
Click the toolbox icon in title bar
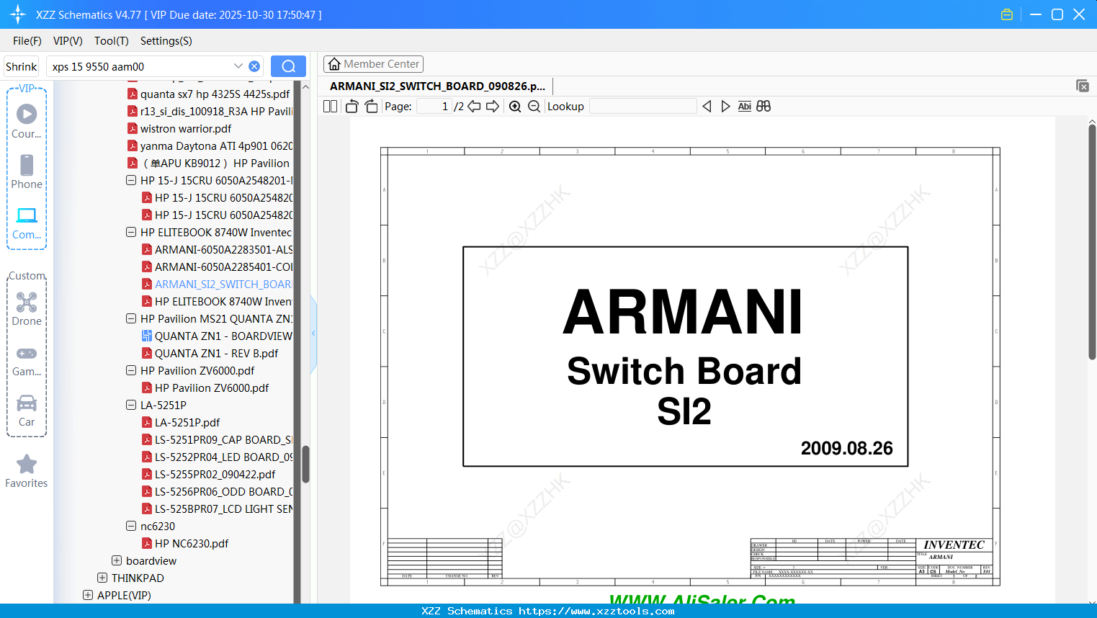coord(1007,14)
